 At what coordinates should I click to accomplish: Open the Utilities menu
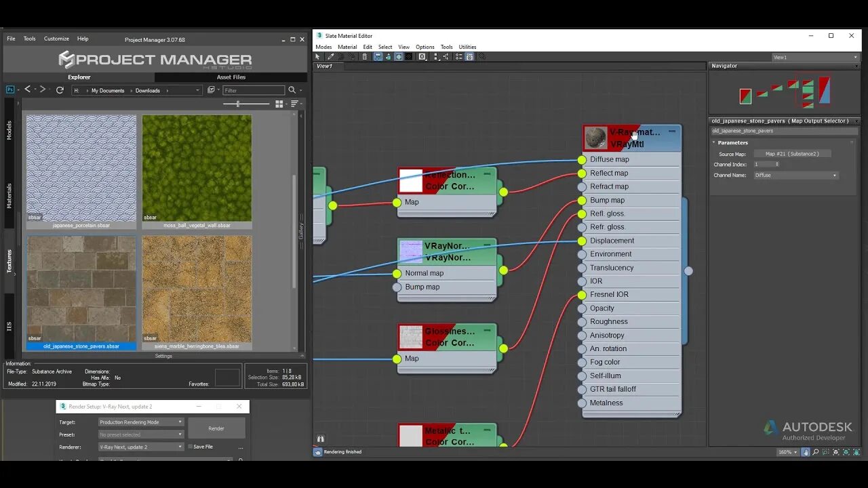pyautogui.click(x=467, y=47)
